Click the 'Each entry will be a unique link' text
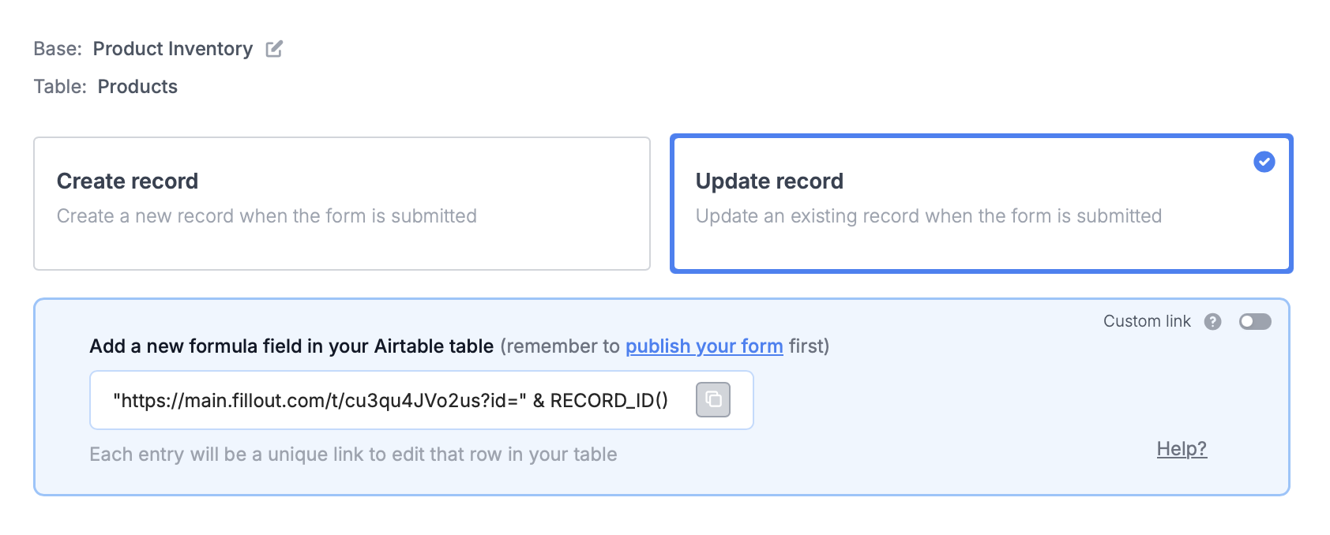Screen dimensions: 1330x535 point(352,455)
